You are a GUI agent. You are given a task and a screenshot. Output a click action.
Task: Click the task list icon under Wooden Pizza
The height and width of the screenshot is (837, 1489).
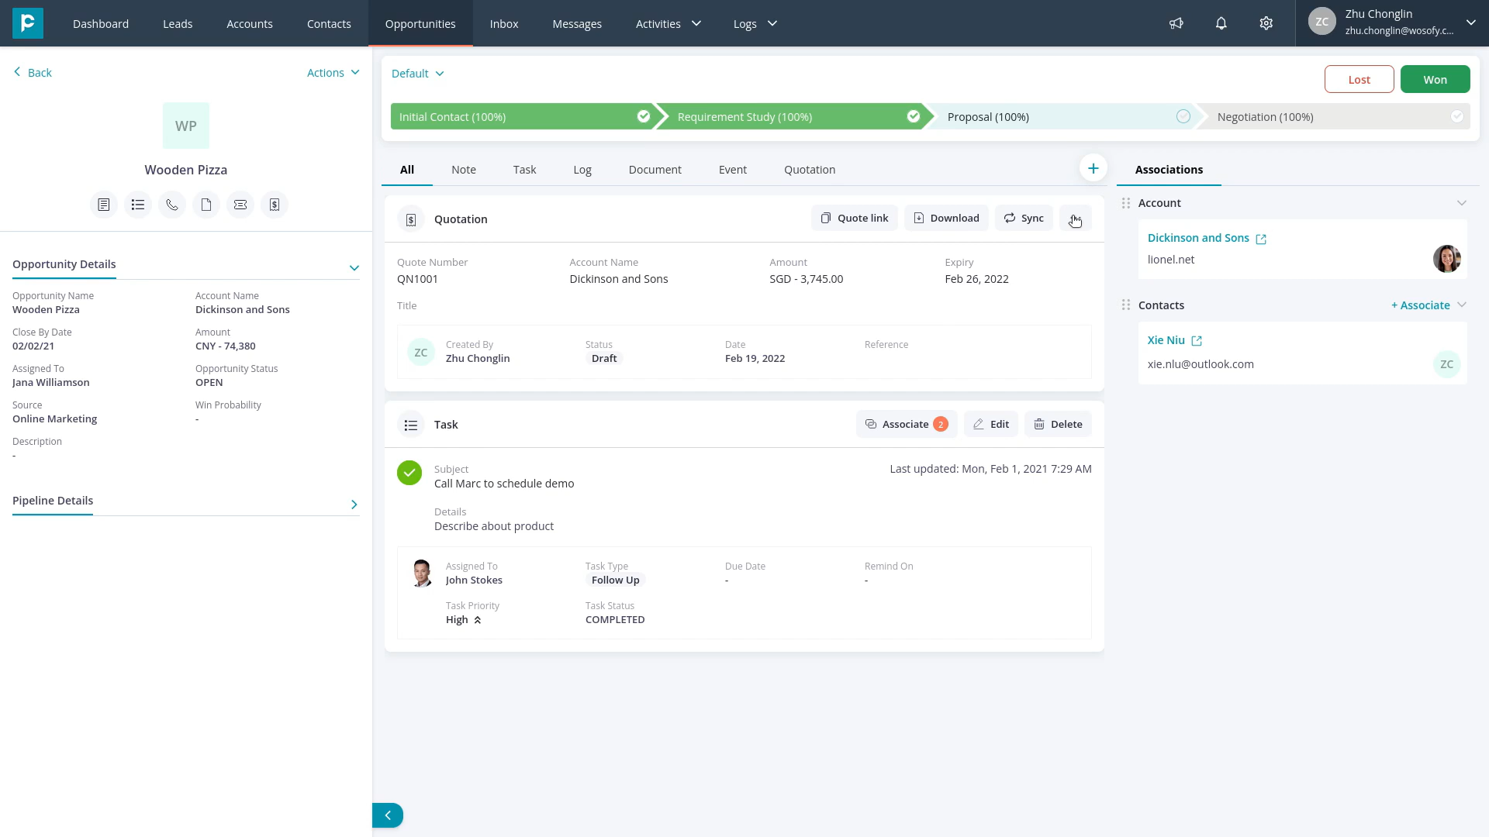click(138, 205)
